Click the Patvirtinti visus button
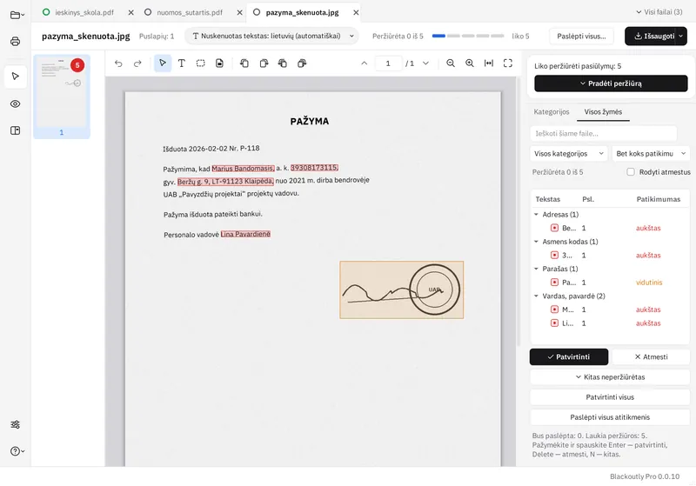The width and height of the screenshot is (696, 486). (610, 396)
